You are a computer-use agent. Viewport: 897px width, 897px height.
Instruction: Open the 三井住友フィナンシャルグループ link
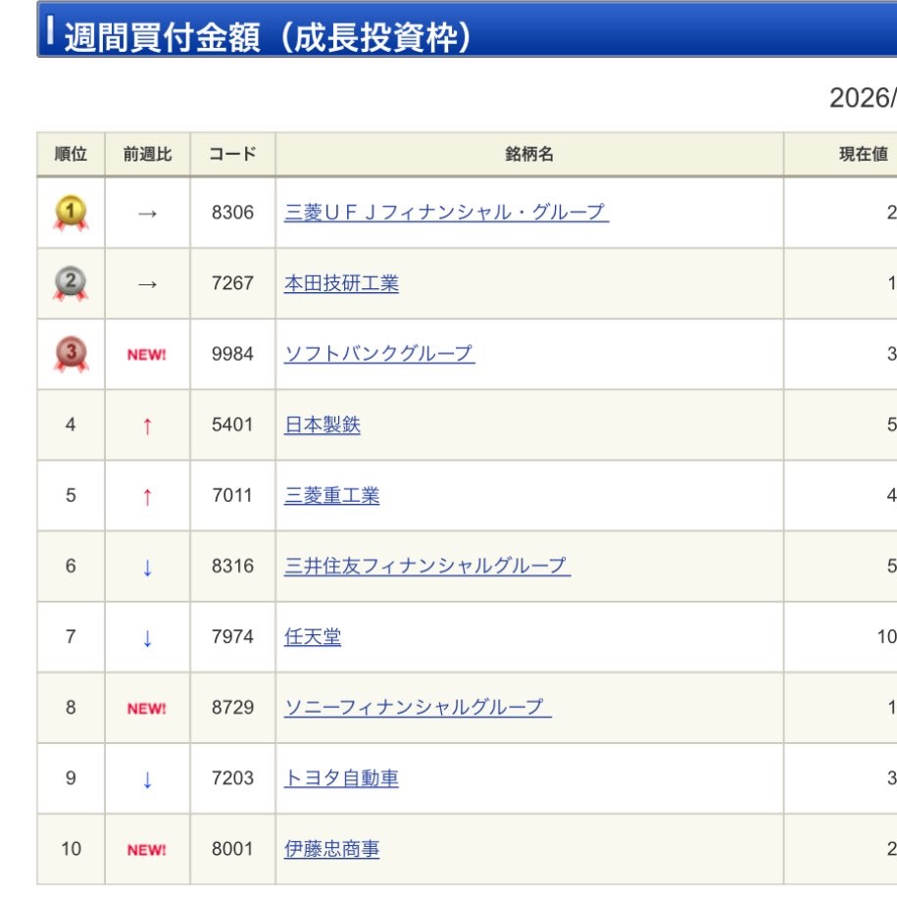click(427, 566)
